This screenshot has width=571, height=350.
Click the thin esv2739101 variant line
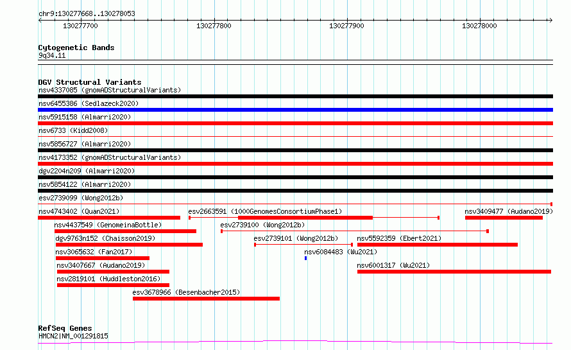pyautogui.click(x=303, y=245)
